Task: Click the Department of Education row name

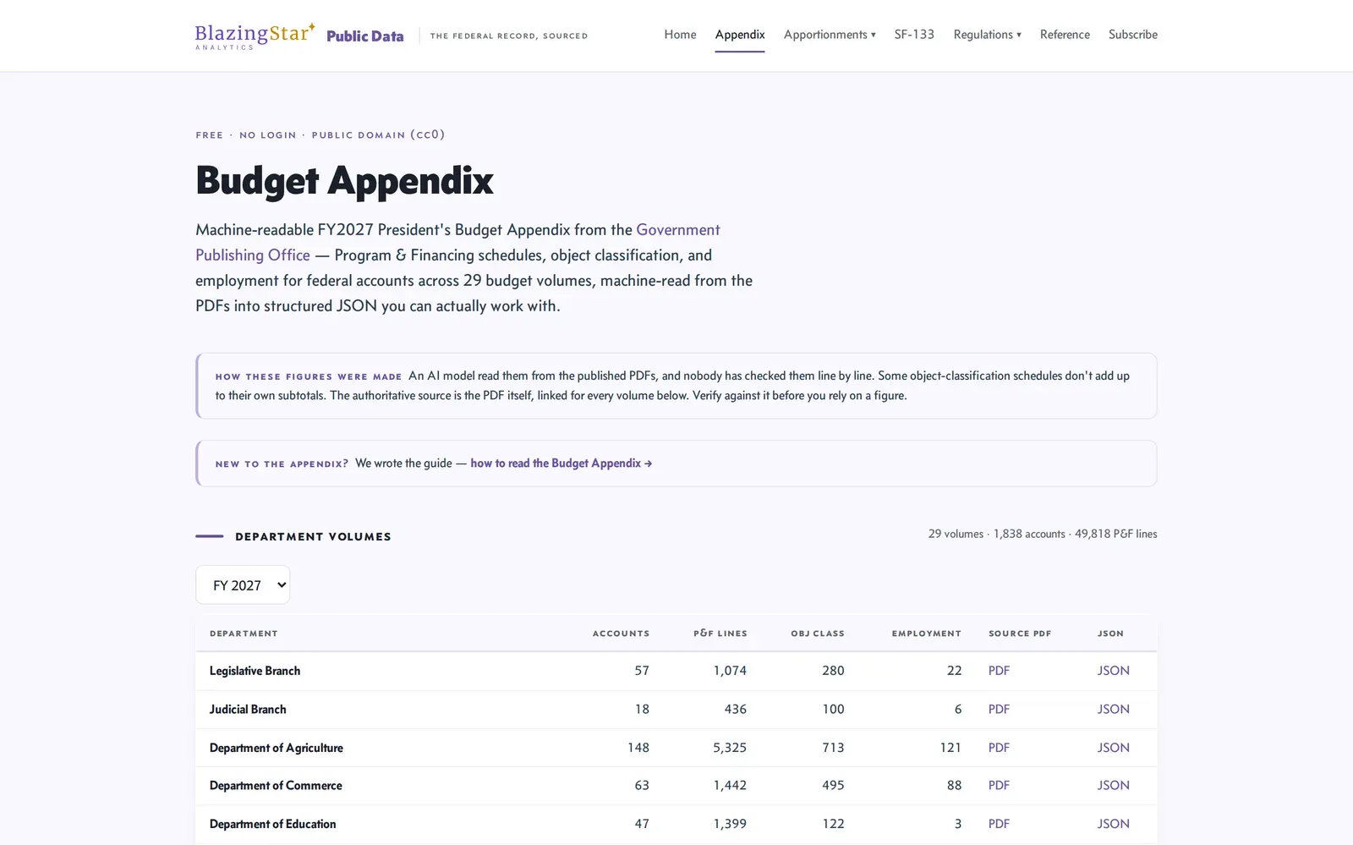Action: coord(272,824)
